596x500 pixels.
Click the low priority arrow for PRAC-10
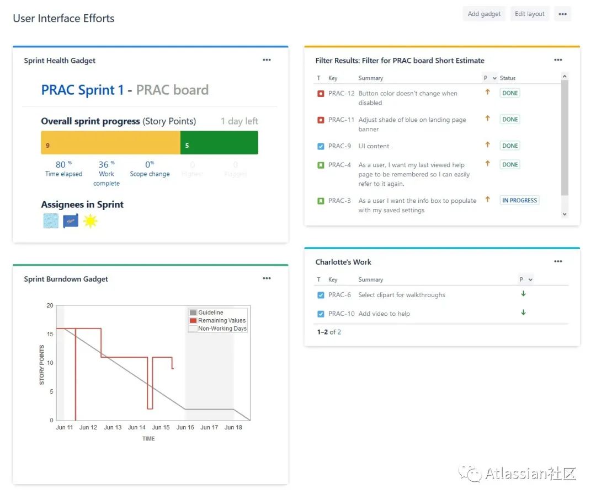pyautogui.click(x=523, y=313)
